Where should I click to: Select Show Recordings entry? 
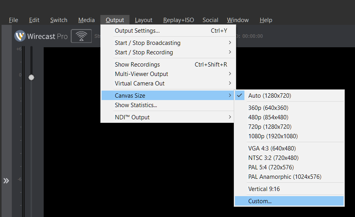point(168,65)
